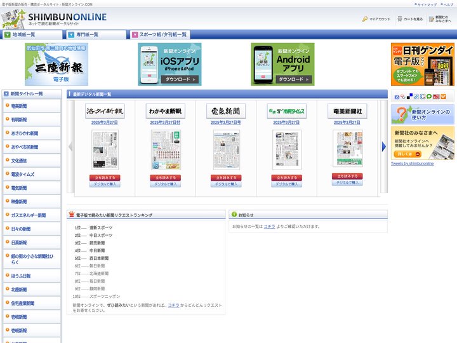Share via the Hatena bookmark icon
457x343 pixels.
pyautogui.click(x=397, y=97)
